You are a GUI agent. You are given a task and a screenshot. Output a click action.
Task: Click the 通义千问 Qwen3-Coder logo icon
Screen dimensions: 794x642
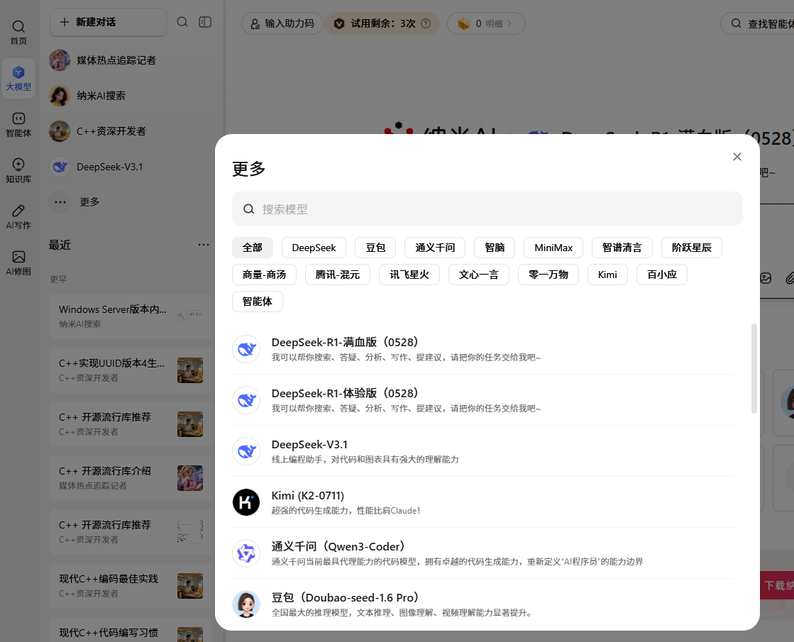pyautogui.click(x=246, y=553)
